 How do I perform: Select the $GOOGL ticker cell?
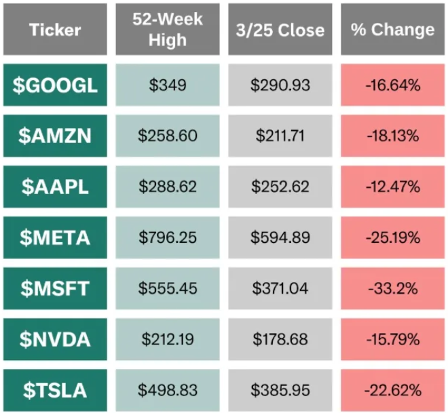coord(55,85)
